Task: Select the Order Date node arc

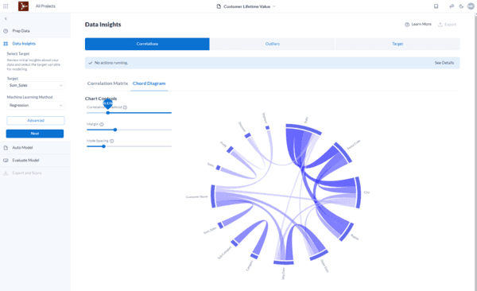Action: coord(319,255)
